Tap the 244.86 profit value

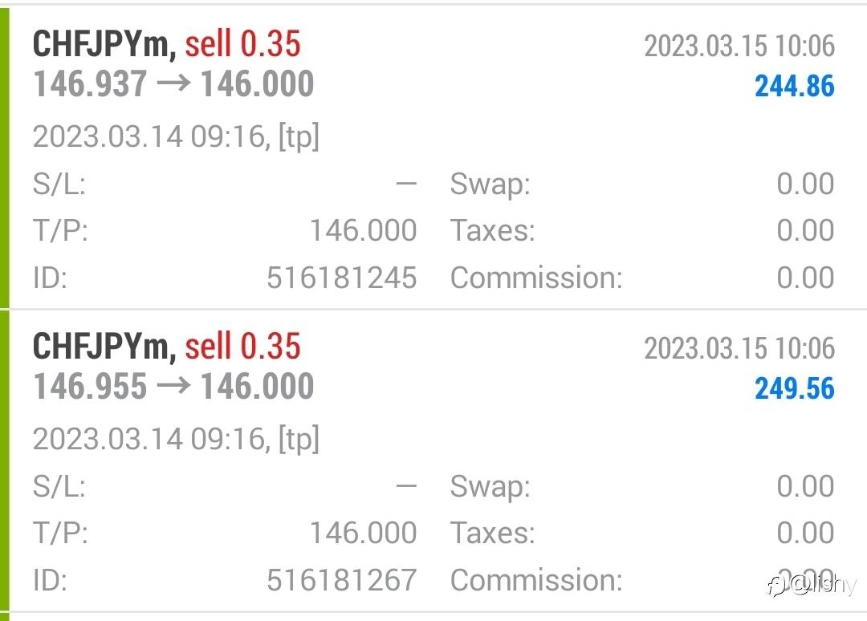(794, 86)
